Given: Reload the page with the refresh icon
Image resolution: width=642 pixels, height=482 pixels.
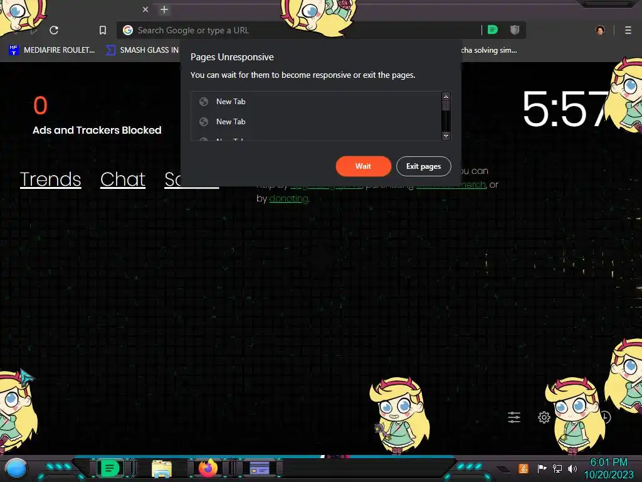Looking at the screenshot, I should click(54, 30).
